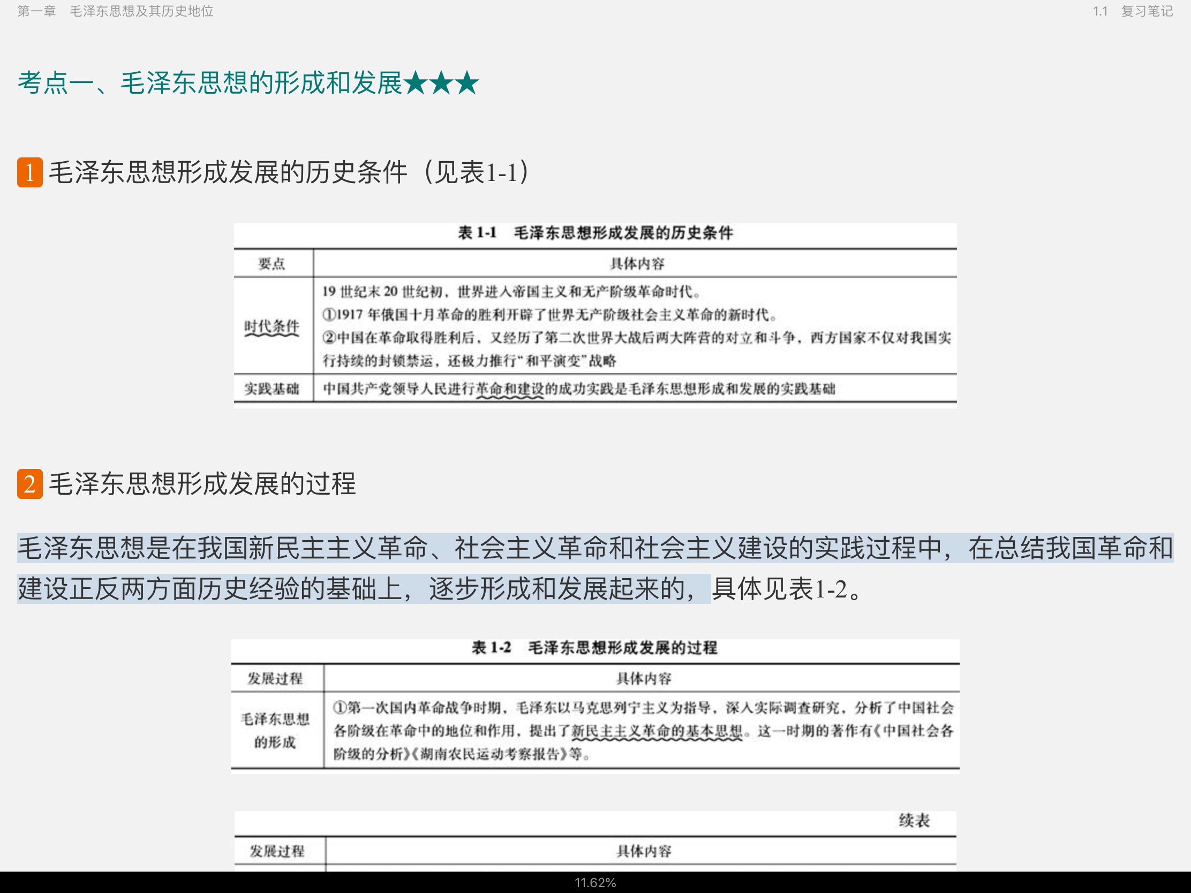Click the underlined 时代条件 cell in table
The image size is (1191, 893).
pyautogui.click(x=272, y=326)
